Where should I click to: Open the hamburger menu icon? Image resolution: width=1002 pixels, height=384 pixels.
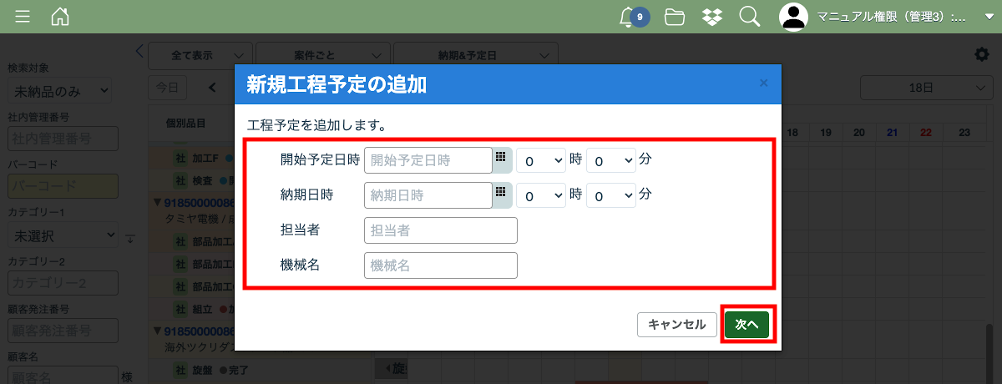click(23, 17)
